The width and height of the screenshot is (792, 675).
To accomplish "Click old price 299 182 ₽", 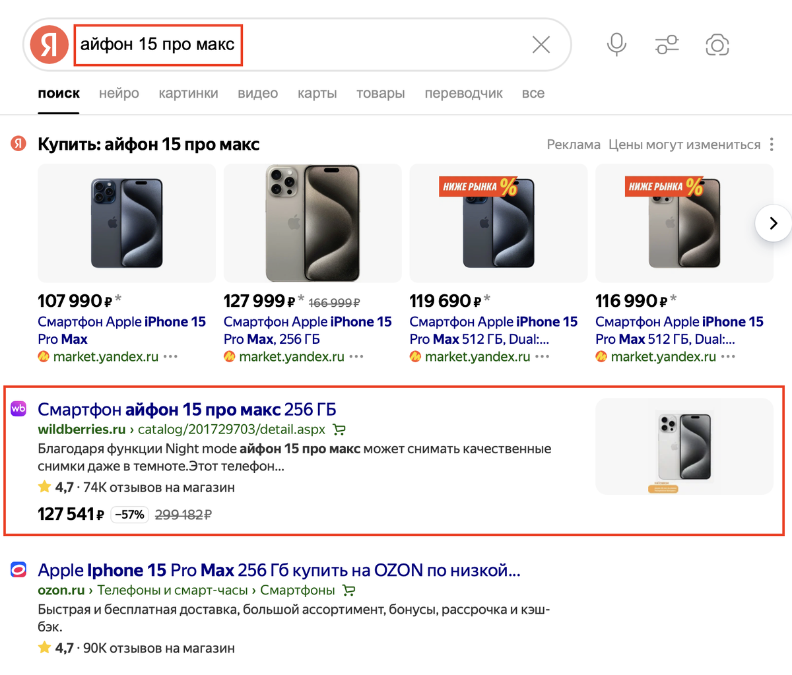I will pyautogui.click(x=183, y=515).
